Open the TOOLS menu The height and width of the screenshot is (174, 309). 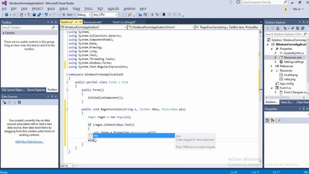(x=88, y=9)
